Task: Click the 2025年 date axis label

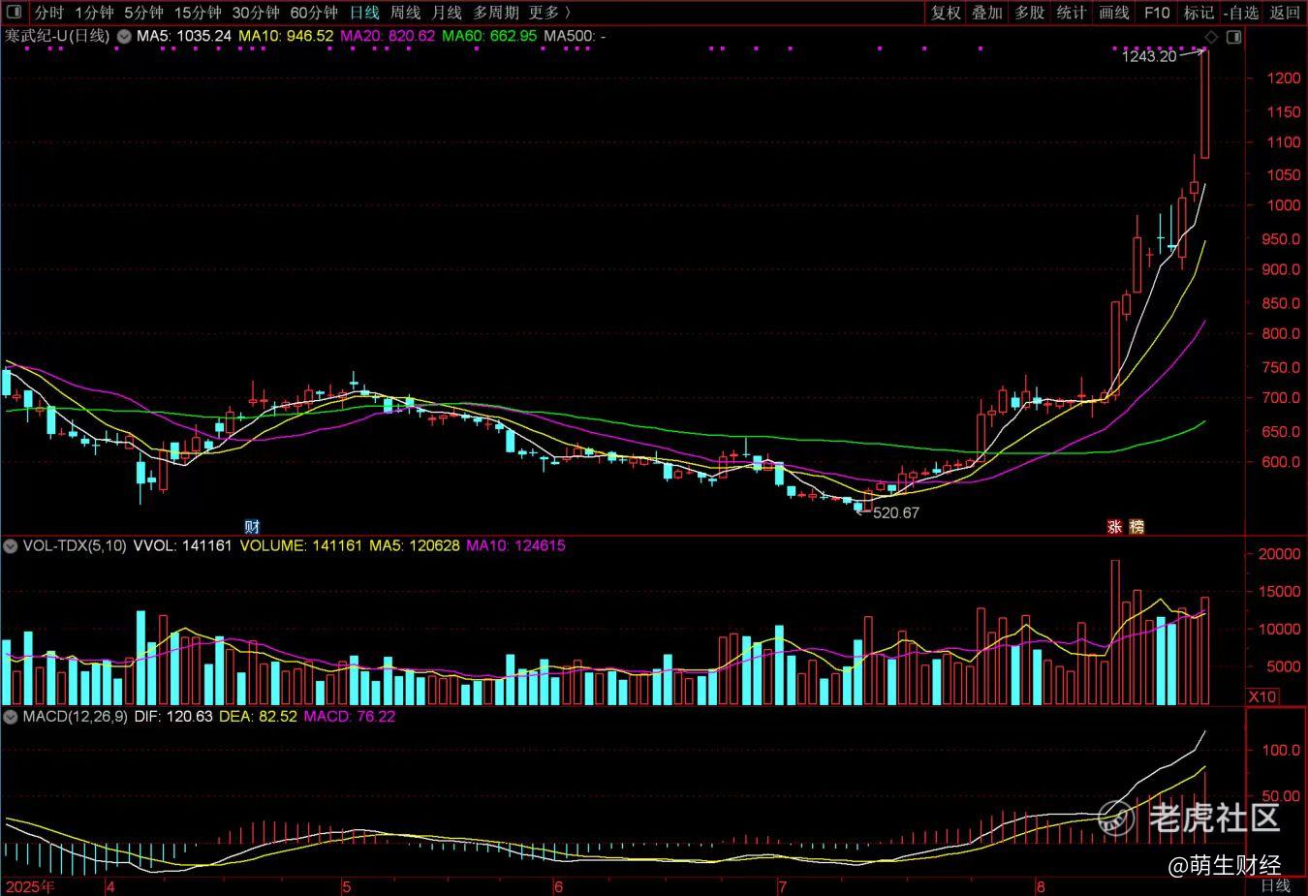Action: click(x=30, y=887)
